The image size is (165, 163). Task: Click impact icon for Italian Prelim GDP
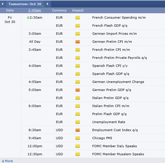(78, 98)
